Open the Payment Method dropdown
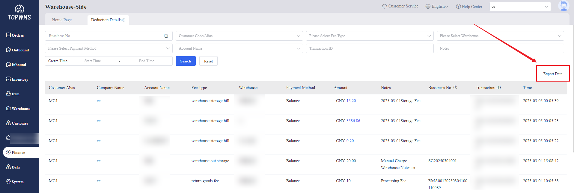The image size is (574, 193). [109, 48]
